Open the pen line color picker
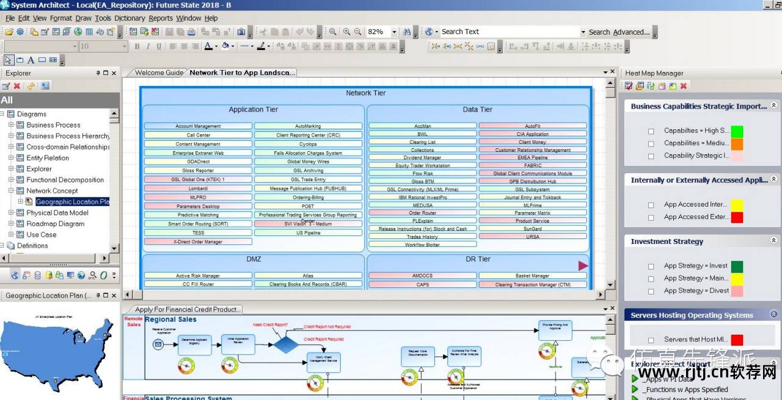The height and width of the screenshot is (400, 782). (269, 46)
